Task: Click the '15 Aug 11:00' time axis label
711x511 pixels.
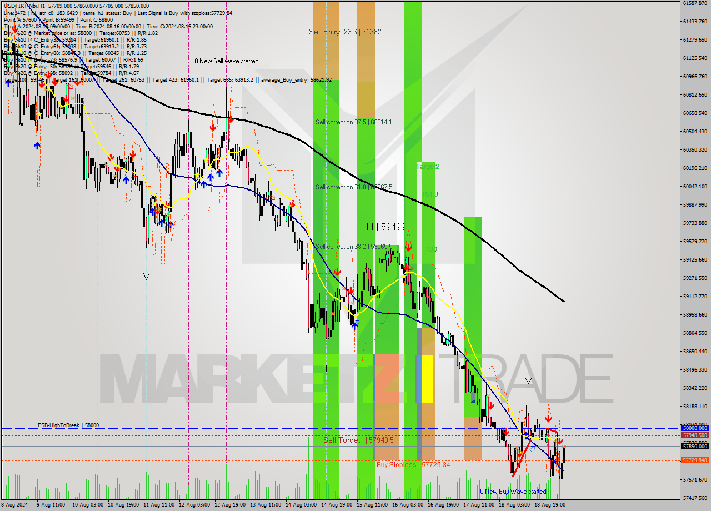Action: pos(371,506)
